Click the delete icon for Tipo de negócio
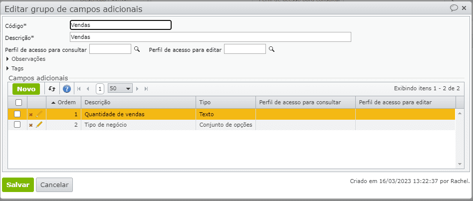The height and width of the screenshot is (201, 473). (x=31, y=125)
